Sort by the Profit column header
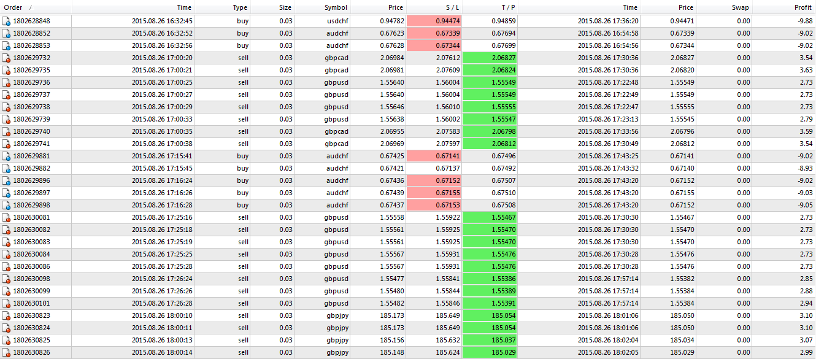The width and height of the screenshot is (816, 359). pyautogui.click(x=784, y=7)
